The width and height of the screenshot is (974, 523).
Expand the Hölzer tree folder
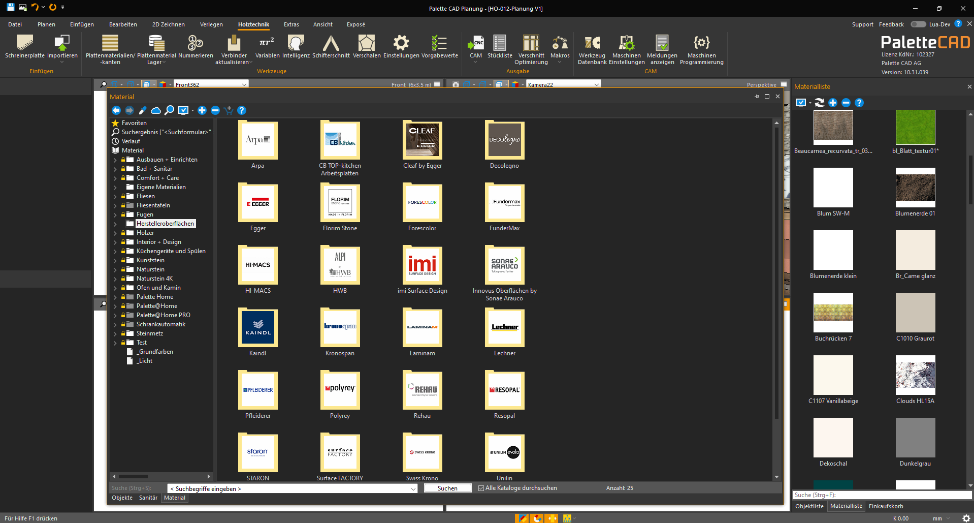[115, 233]
